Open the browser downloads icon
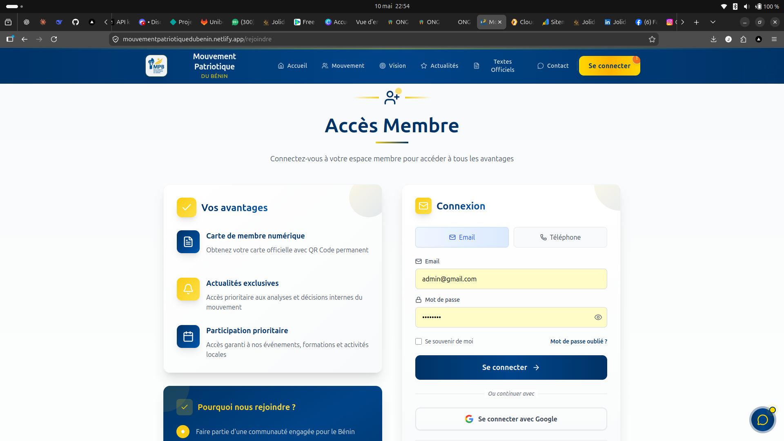784x441 pixels. (713, 39)
